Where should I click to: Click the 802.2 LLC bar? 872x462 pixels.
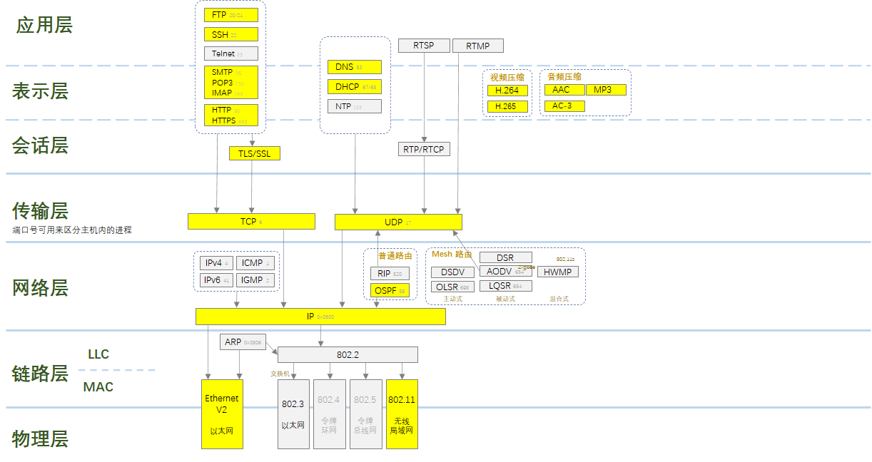(x=348, y=354)
